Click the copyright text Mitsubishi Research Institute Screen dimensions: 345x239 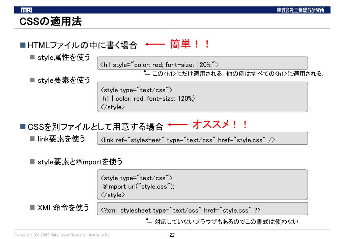pyautogui.click(x=63, y=235)
